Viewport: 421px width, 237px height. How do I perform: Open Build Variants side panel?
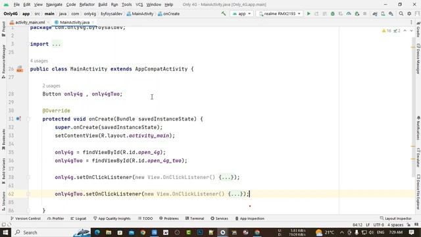(3, 171)
